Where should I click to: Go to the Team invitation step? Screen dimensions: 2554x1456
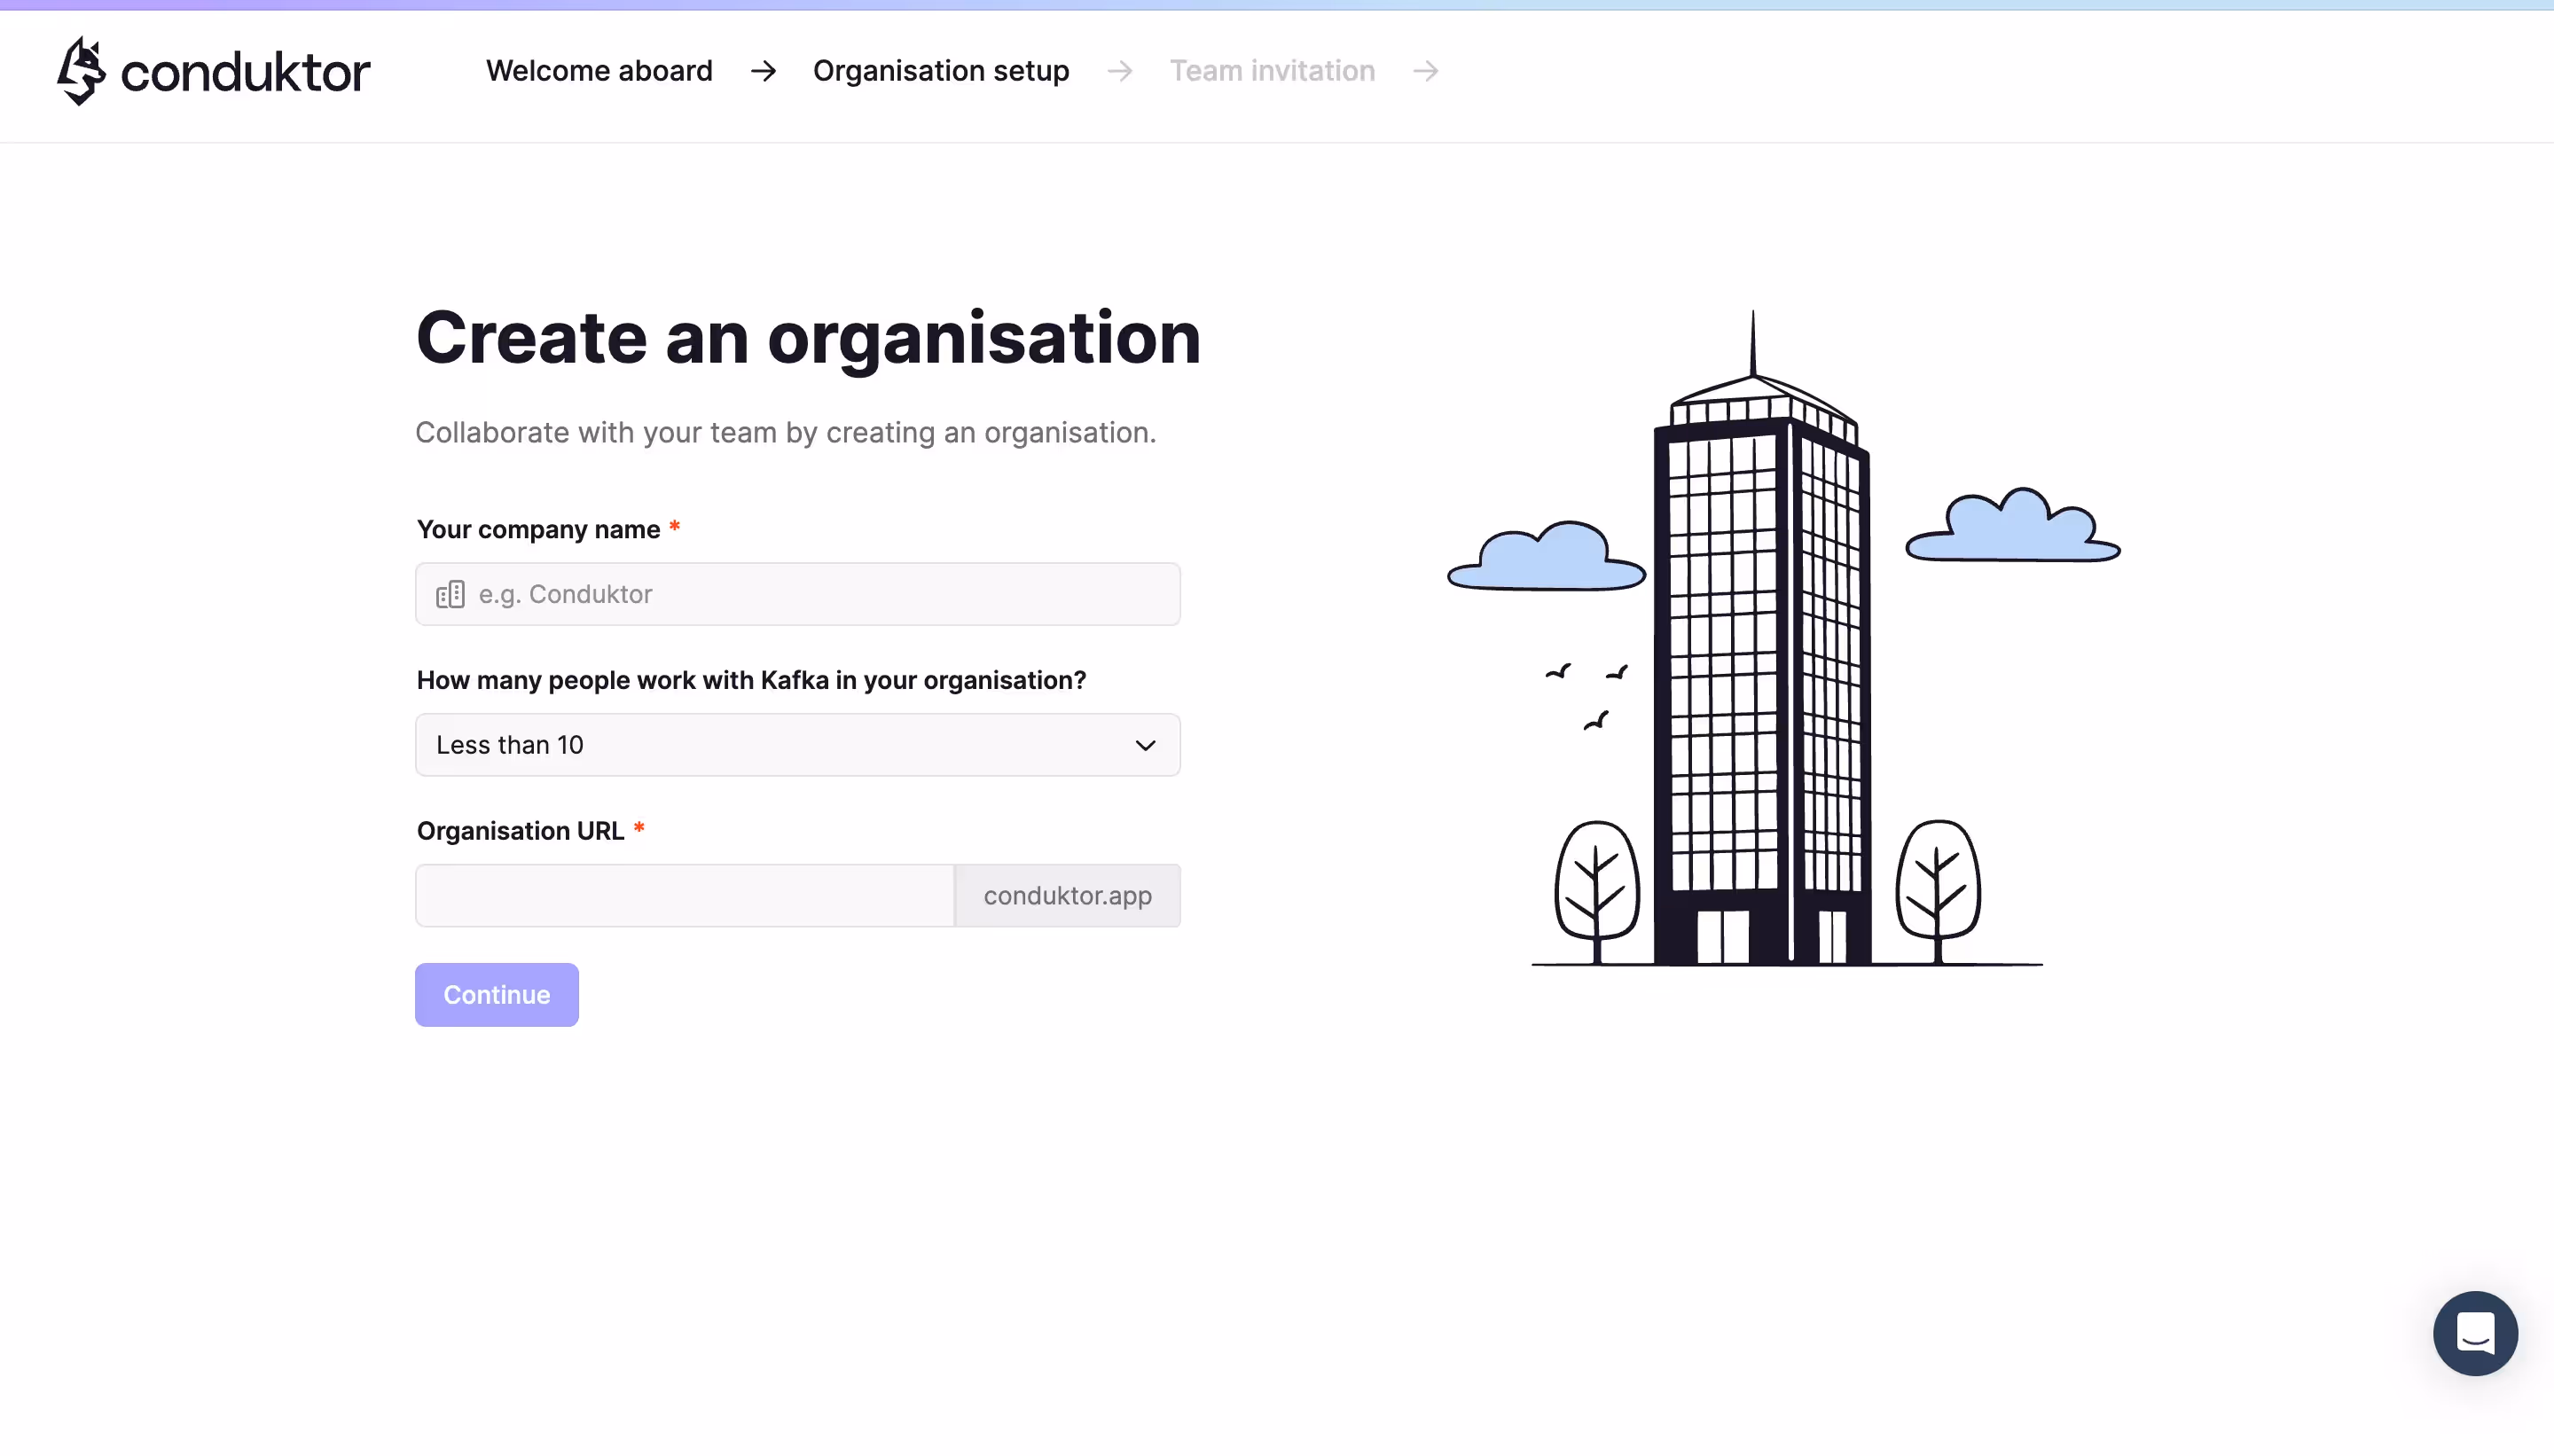pos(1271,70)
